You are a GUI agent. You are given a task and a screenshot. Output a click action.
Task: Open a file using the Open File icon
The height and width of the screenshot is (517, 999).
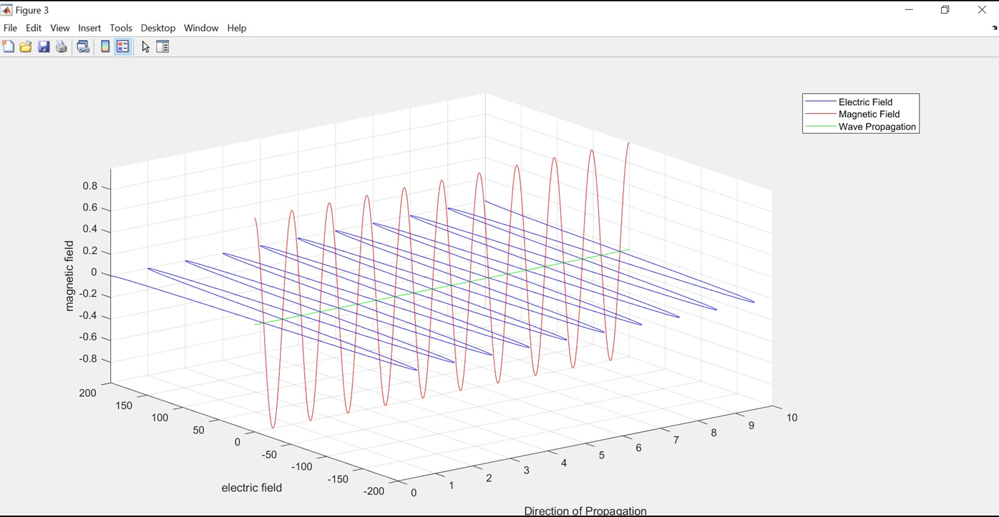coord(24,46)
